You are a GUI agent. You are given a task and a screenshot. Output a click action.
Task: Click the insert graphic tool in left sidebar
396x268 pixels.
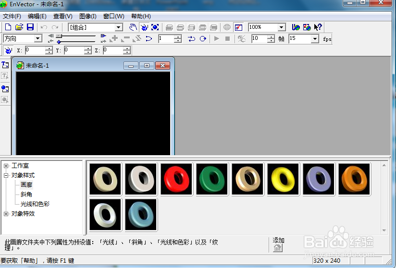5,89
